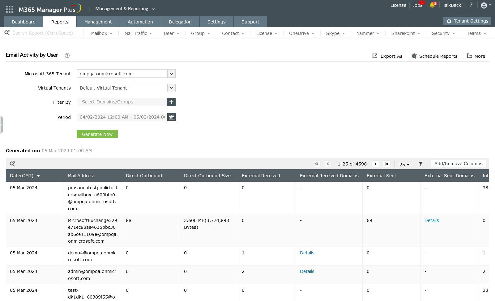This screenshot has width=495, height=301.
Task: Expand the OneDrive reports menu
Action: (x=302, y=33)
